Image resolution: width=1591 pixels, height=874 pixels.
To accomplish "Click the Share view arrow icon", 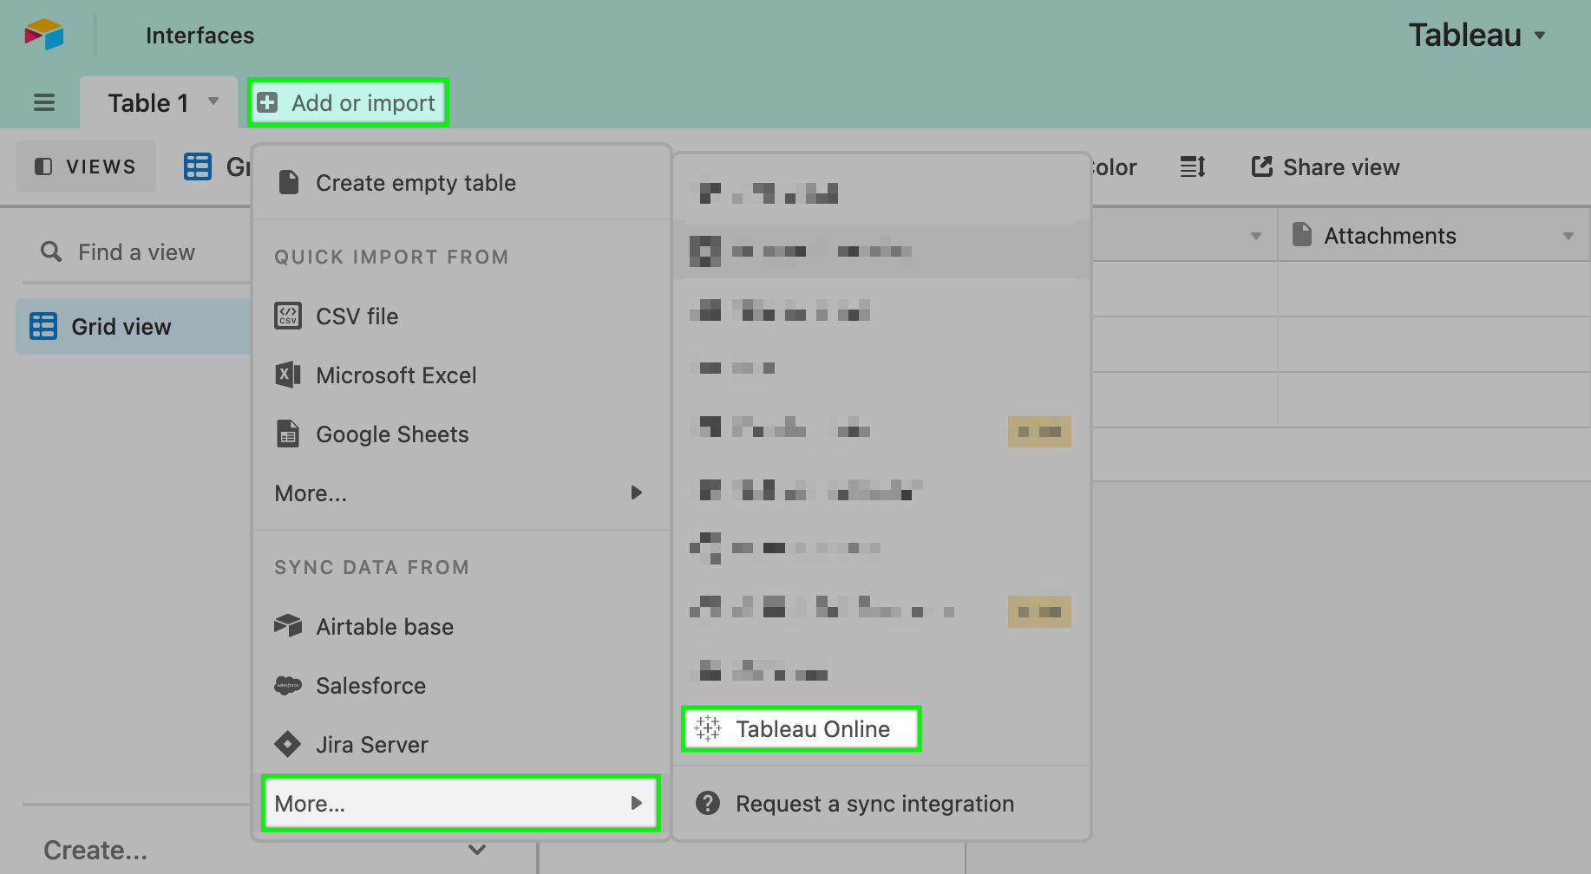I will 1262,166.
